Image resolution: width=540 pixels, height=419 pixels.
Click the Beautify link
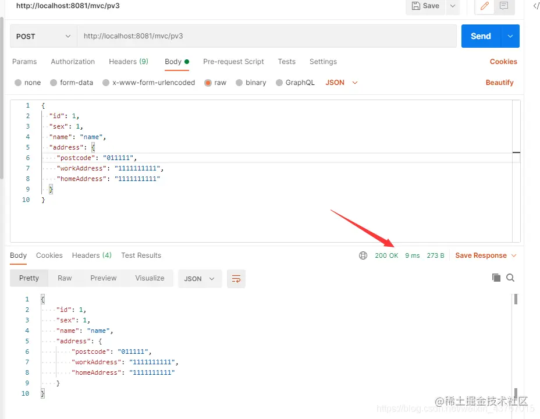click(499, 83)
